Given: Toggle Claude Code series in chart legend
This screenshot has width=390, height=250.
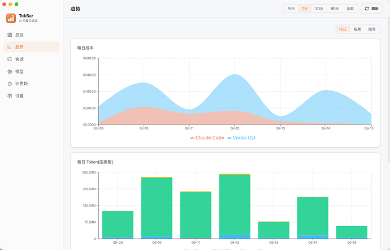Looking at the screenshot, I should click(x=207, y=137).
